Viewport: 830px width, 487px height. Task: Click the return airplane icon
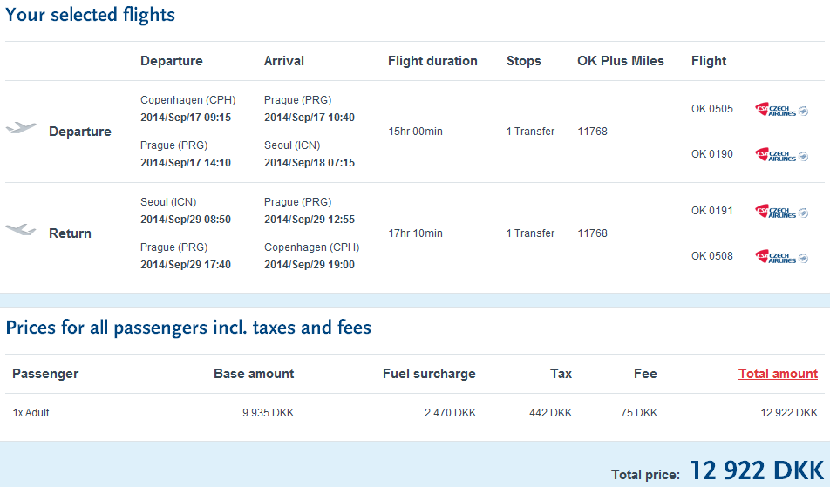click(21, 231)
